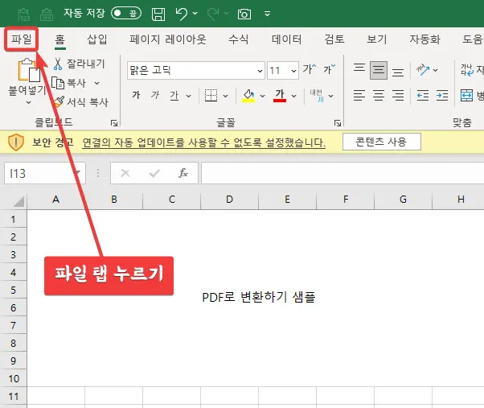Open fill color dropdown arrow
The image size is (484, 408).
262,96
